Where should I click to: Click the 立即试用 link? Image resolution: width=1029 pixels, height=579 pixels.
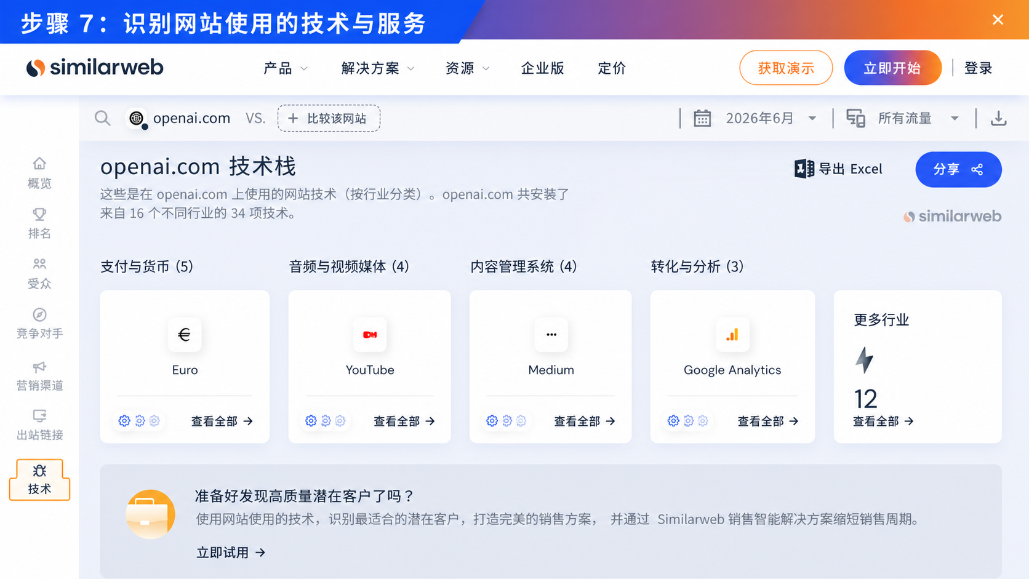[231, 553]
